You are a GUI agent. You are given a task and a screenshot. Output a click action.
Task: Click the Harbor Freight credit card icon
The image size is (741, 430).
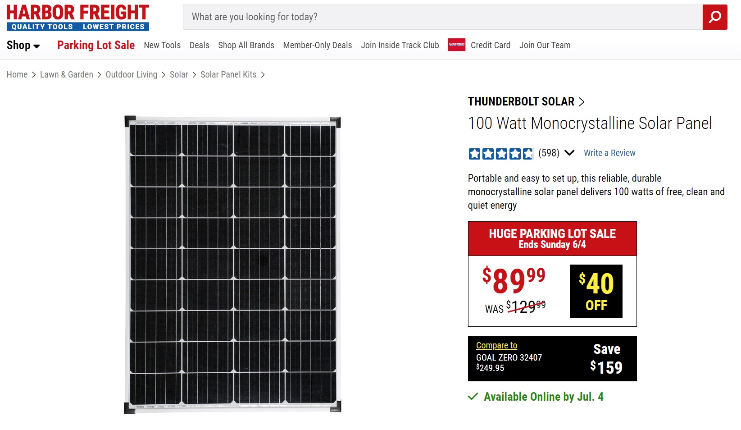coord(456,45)
